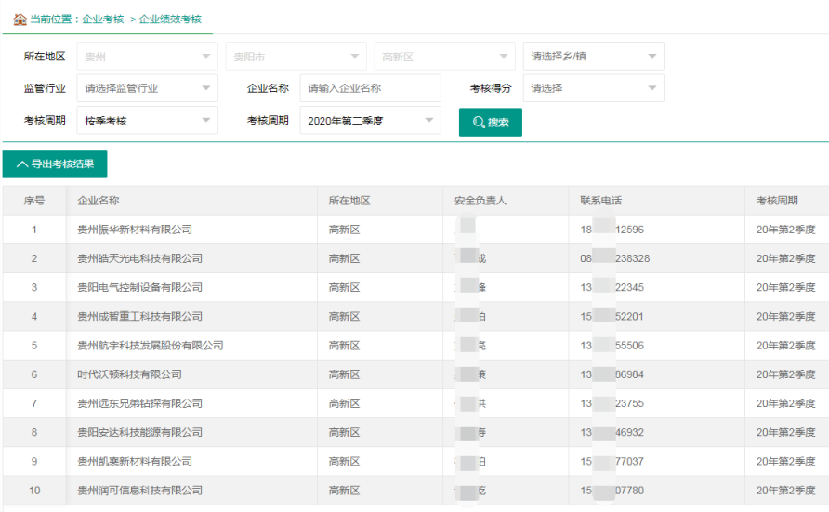Click 企业绩效考核 breadcrumb item
This screenshot has width=829, height=512.
pos(170,19)
